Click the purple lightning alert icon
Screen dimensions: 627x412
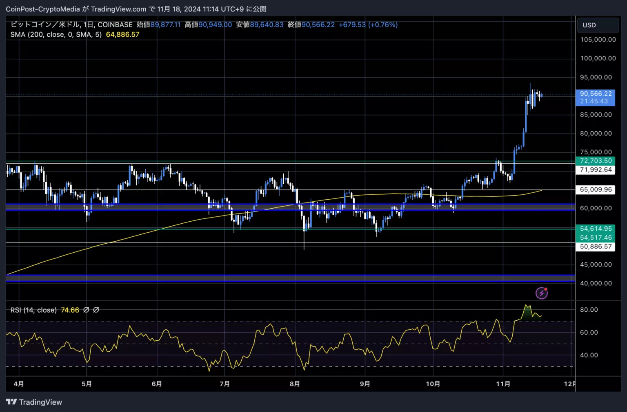[x=542, y=293]
